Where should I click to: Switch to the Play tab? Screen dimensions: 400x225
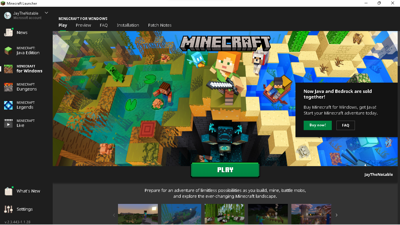63,25
